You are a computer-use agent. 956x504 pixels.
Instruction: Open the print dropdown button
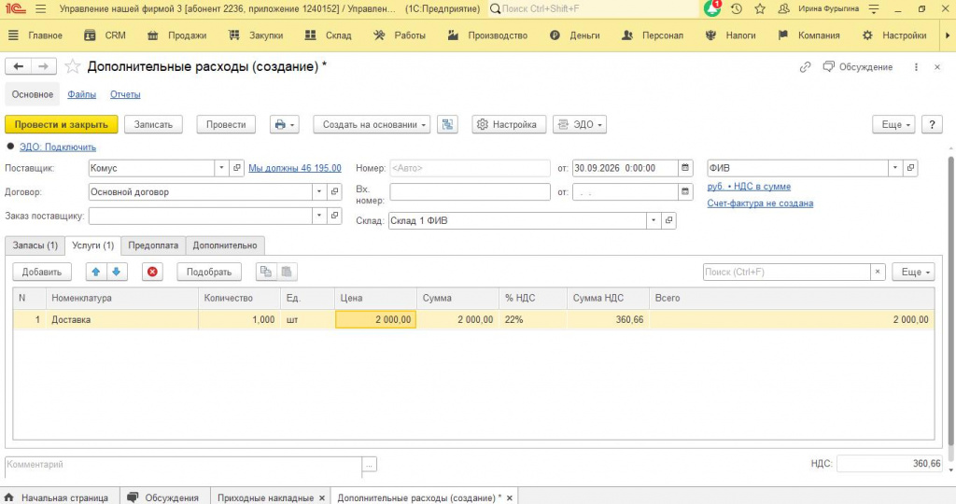285,124
